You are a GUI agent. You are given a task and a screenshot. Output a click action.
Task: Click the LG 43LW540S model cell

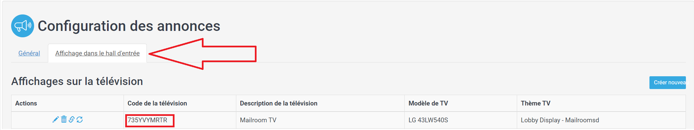428,120
